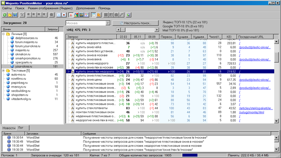Click row icon of монтаж пластиковых окон

[73, 112]
